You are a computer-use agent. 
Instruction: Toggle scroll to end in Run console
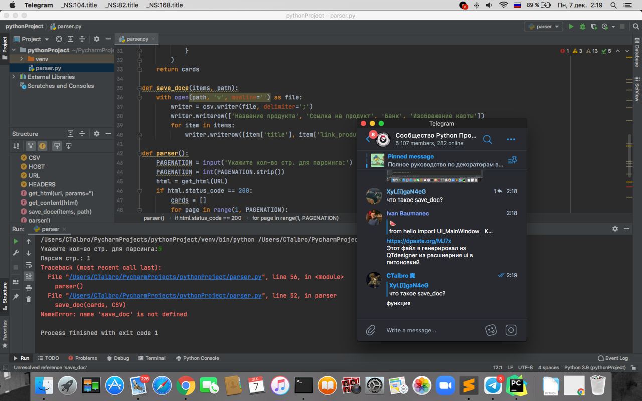click(x=29, y=276)
